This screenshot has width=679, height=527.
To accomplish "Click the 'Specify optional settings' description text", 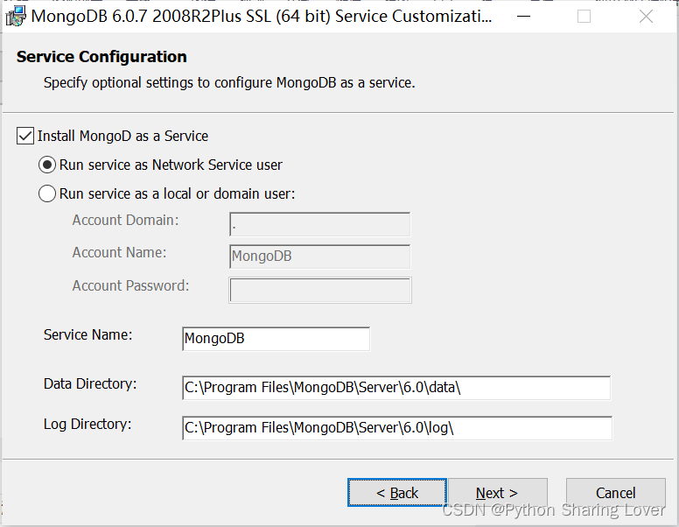I will (x=229, y=82).
